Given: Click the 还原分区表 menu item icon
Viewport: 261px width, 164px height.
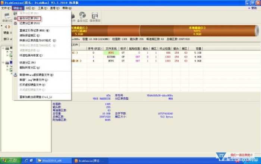Looking at the screenshot, I should click(x=15, y=23).
